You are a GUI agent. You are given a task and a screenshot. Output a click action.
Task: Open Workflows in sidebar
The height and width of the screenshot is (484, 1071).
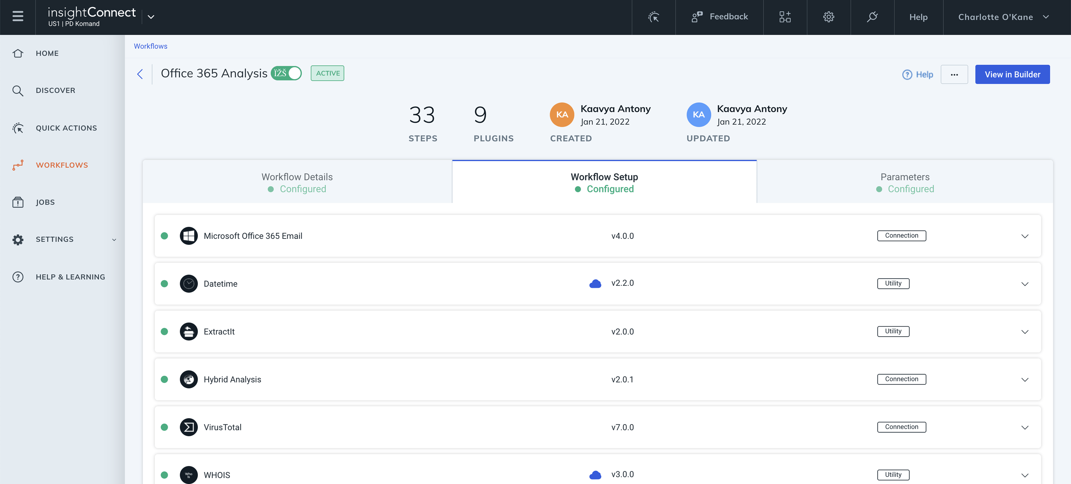coord(62,165)
